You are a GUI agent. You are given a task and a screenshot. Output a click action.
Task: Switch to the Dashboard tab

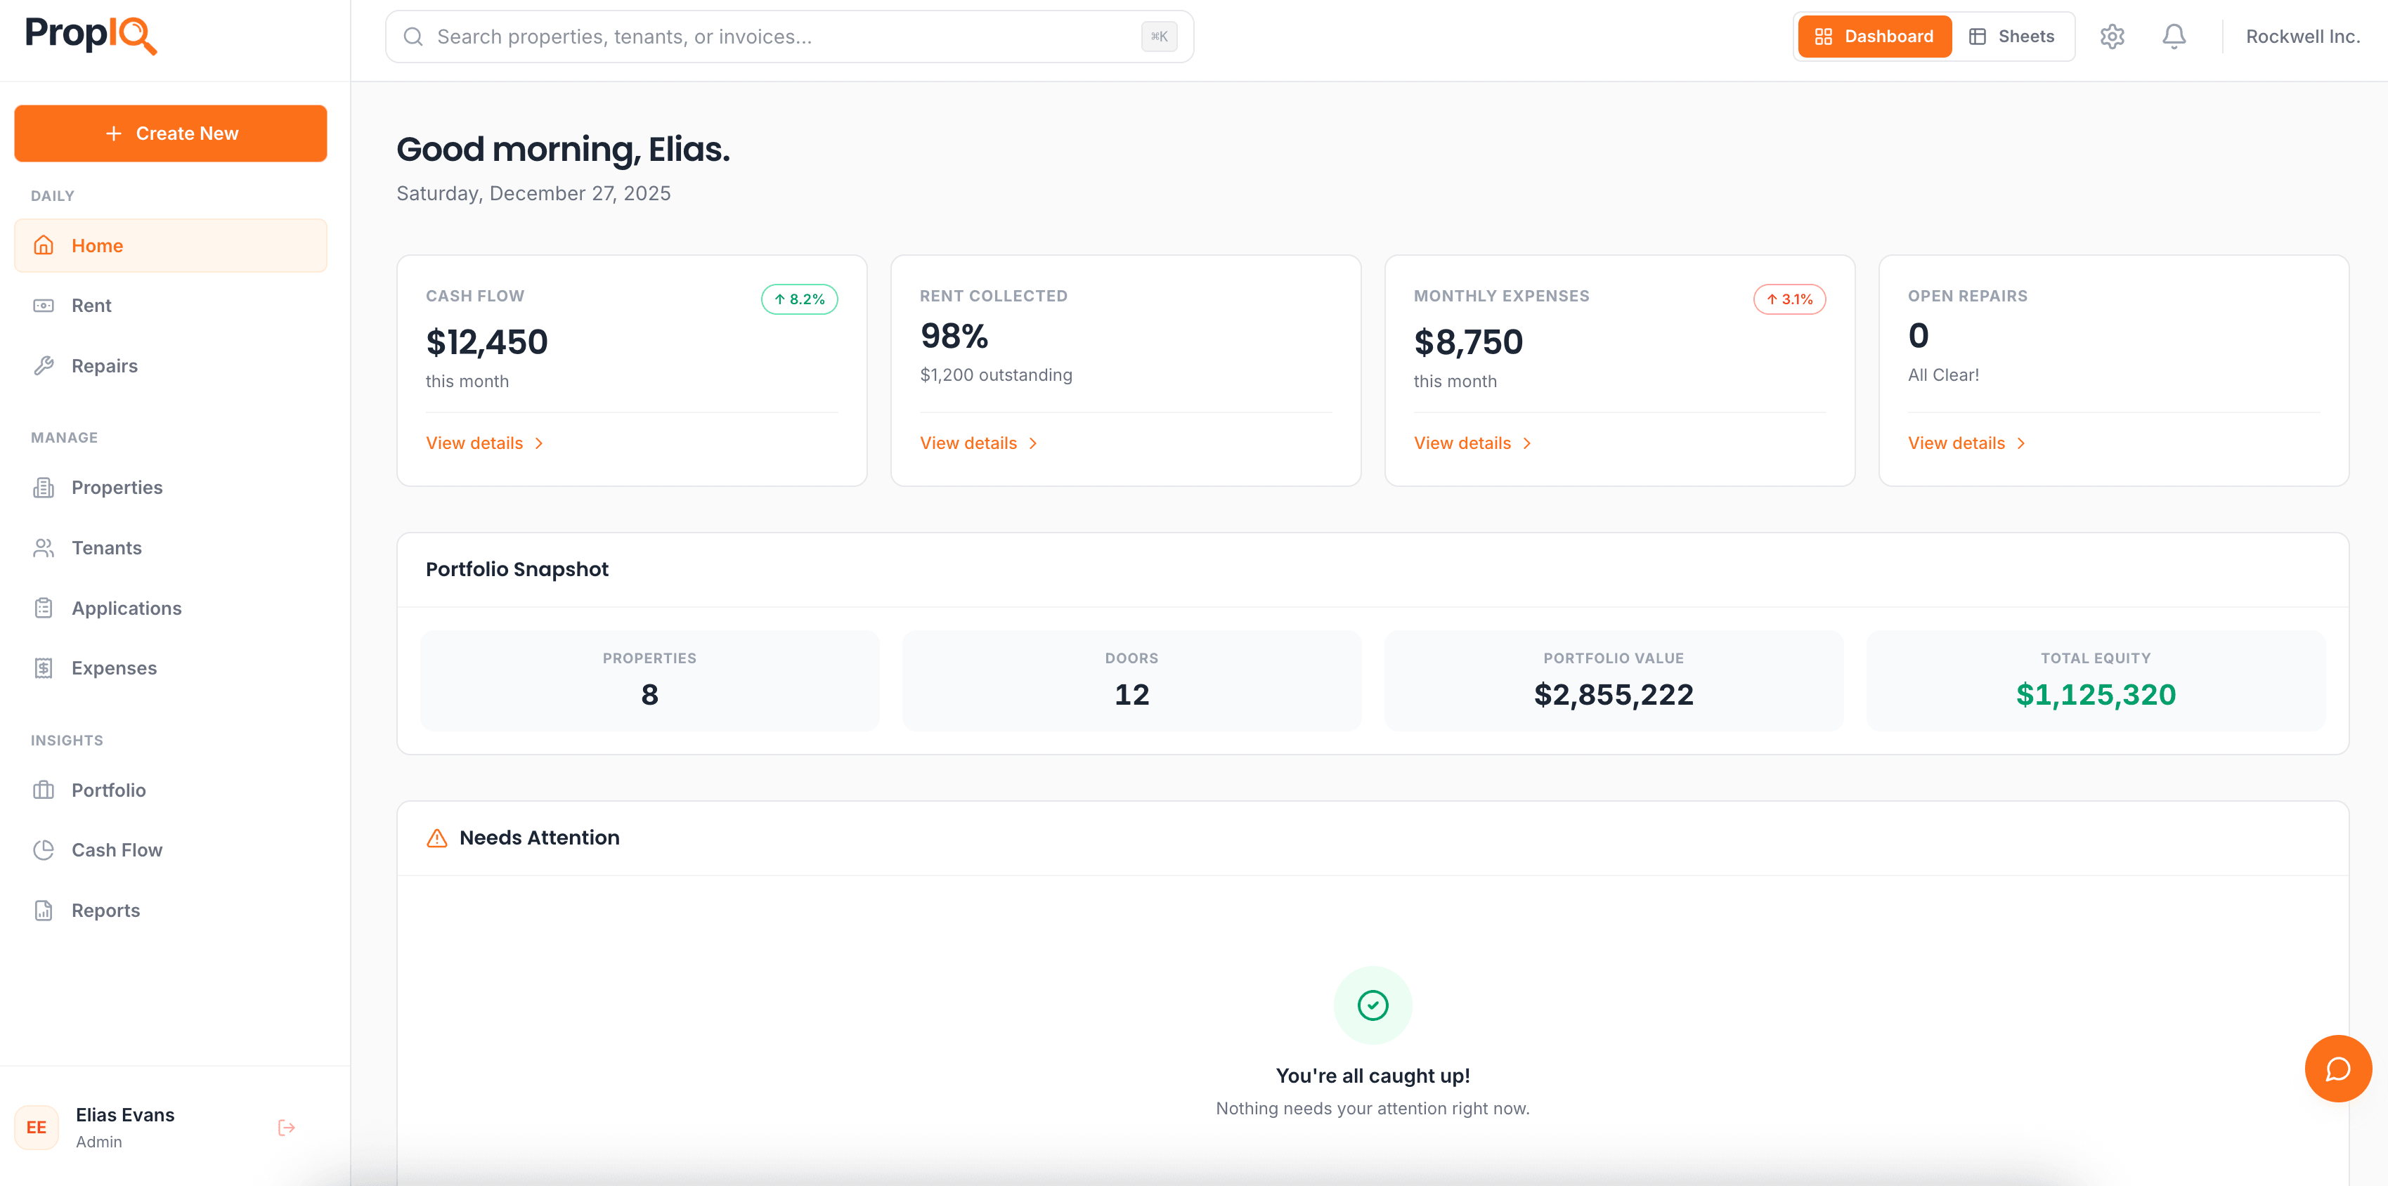1874,36
